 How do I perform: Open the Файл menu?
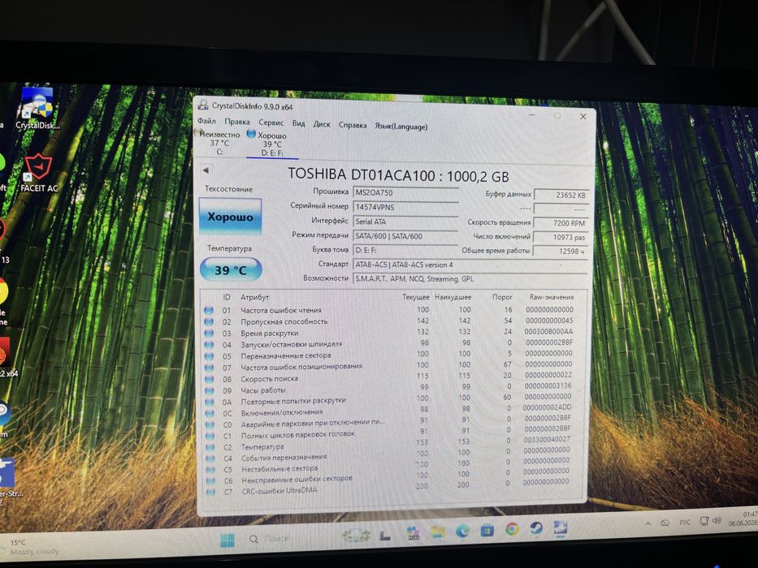(x=206, y=121)
